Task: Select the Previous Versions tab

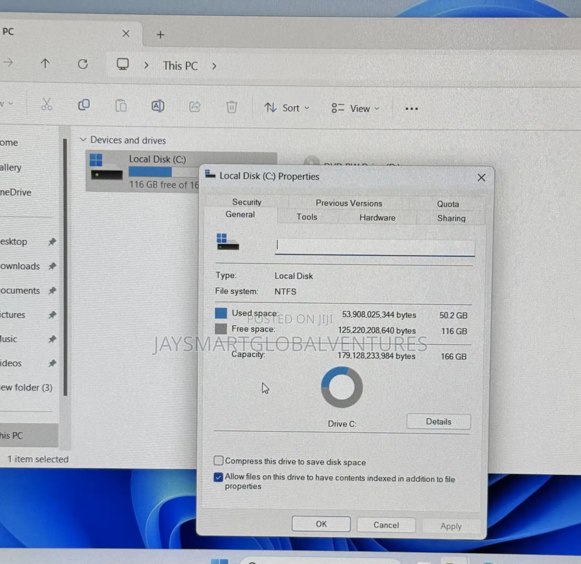Action: pos(349,203)
